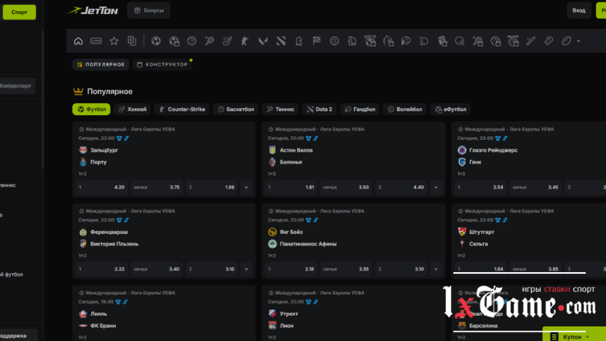This screenshot has height=341, width=606.
Task: Click the JetTon logo
Action: [94, 10]
